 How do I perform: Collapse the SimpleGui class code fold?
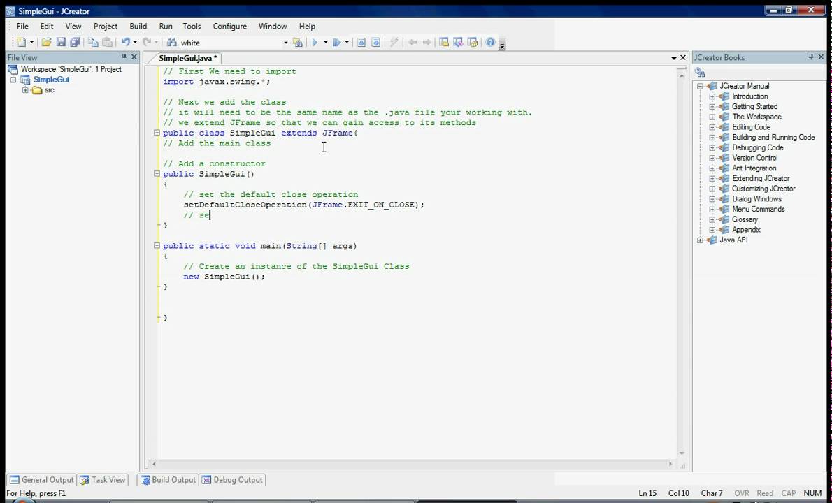(x=157, y=133)
